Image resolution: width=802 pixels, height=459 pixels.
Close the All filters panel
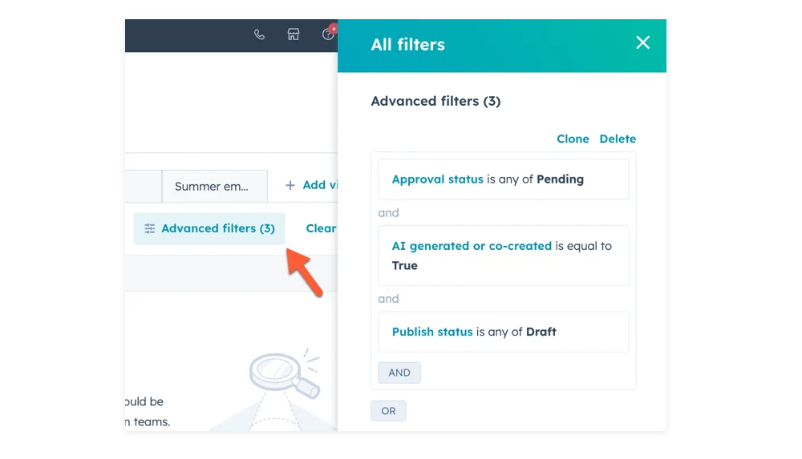click(x=642, y=43)
